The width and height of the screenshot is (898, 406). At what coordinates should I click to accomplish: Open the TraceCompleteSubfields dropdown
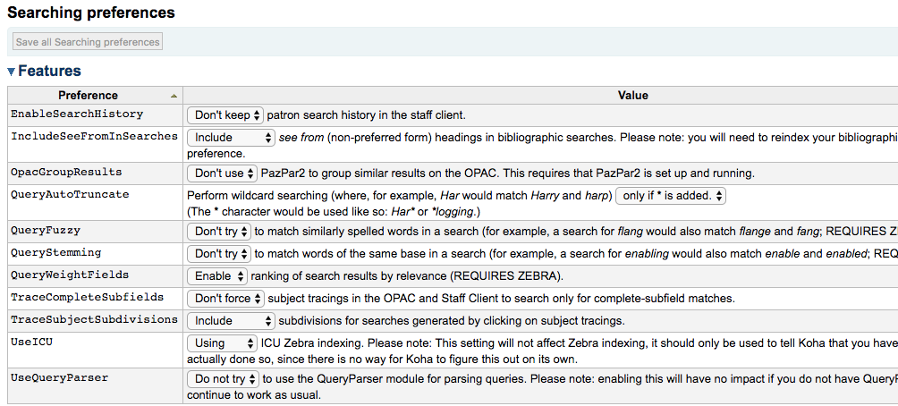pyautogui.click(x=225, y=299)
